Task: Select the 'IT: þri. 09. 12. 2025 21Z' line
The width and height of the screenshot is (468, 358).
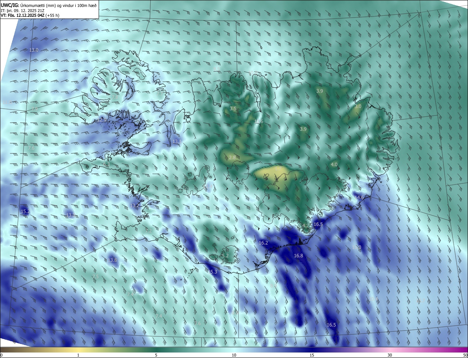Action: point(22,11)
